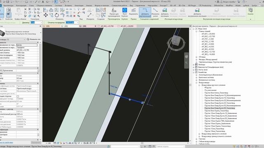264x148 pixels.
Task: Open the Архитектура ribbon tab
Action: (8, 5)
